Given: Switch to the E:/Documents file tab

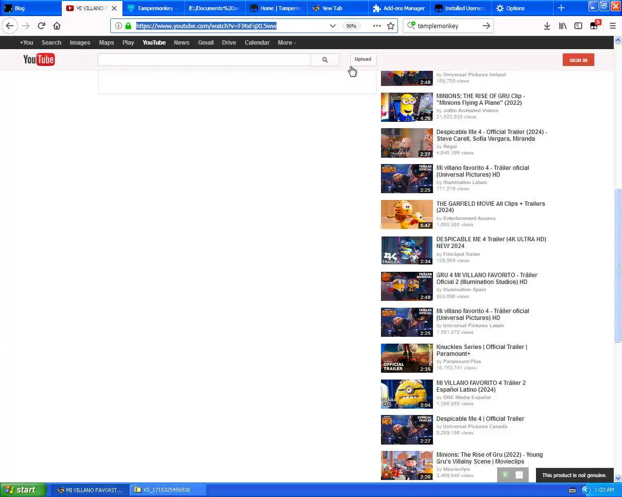Looking at the screenshot, I should point(214,8).
